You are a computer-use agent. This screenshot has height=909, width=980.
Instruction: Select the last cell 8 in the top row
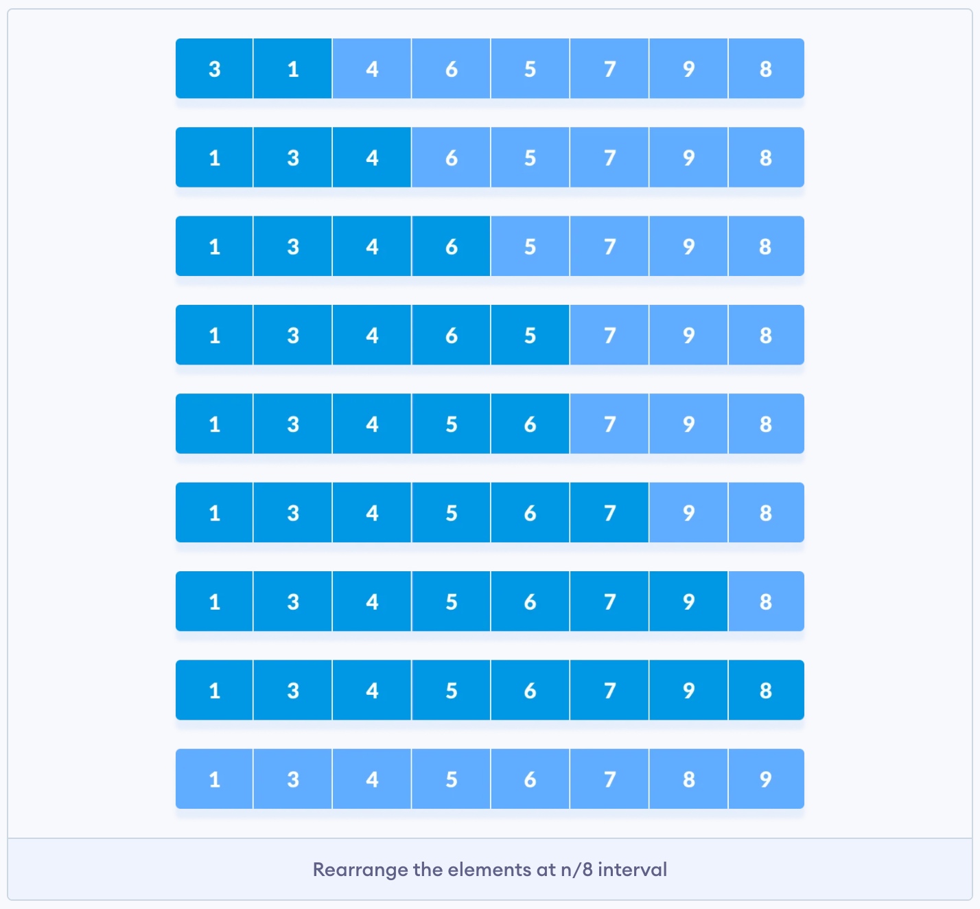(766, 69)
